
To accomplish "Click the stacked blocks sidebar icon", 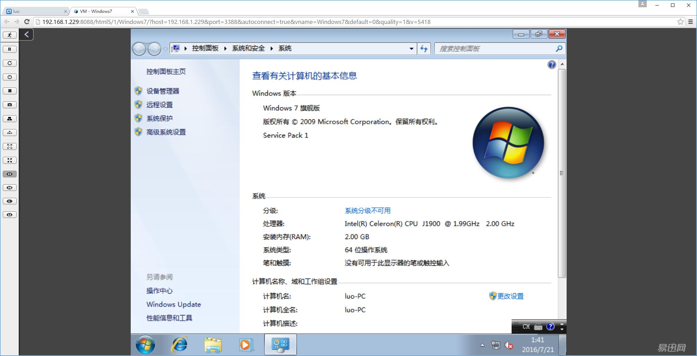I will [10, 119].
